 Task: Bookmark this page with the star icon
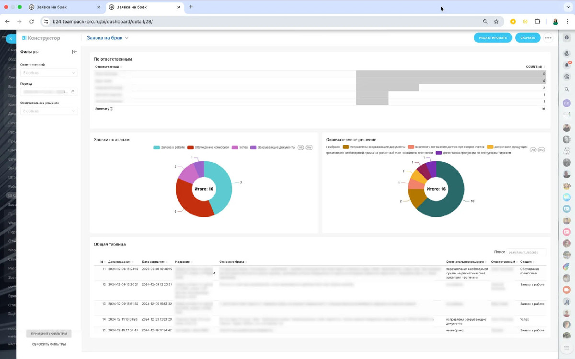point(496,22)
